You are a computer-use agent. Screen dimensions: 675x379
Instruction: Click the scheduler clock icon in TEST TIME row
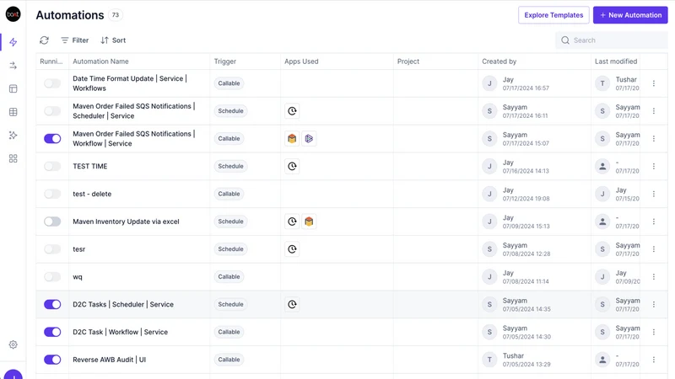(x=292, y=166)
